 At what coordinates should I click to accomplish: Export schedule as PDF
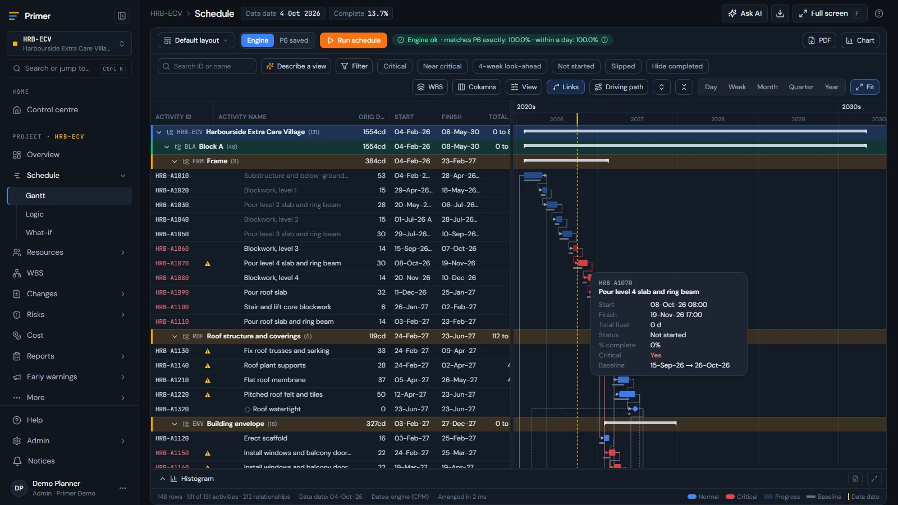coord(819,40)
